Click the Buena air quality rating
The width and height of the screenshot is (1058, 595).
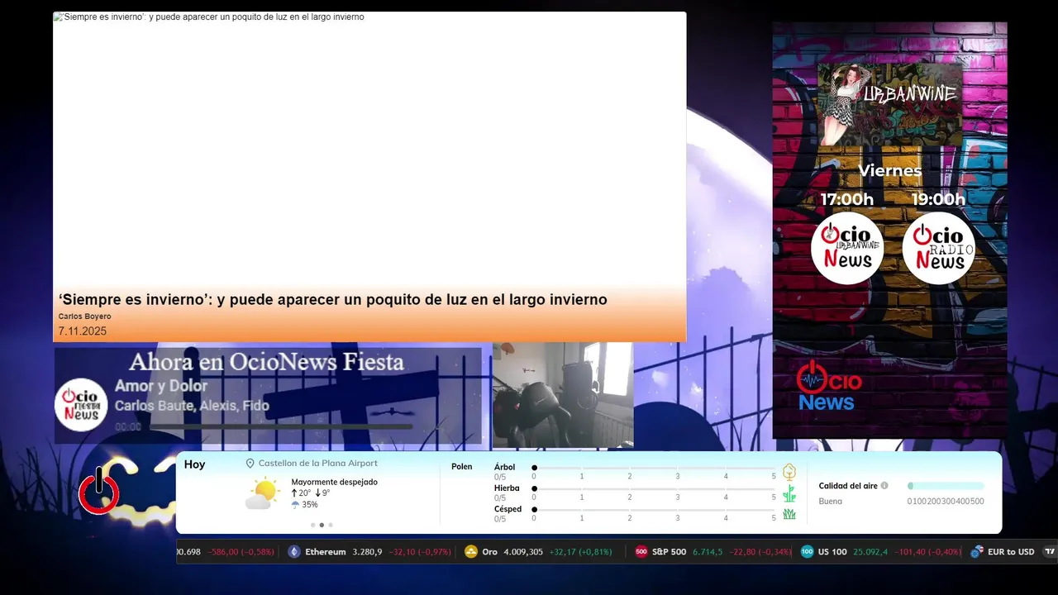point(831,502)
